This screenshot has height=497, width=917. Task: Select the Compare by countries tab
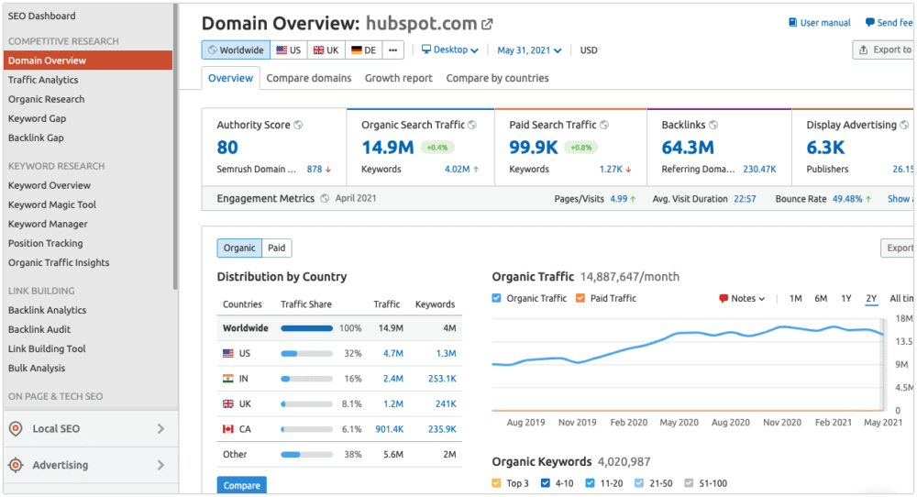point(497,78)
